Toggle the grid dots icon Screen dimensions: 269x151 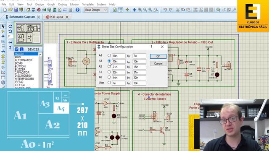coord(120,10)
